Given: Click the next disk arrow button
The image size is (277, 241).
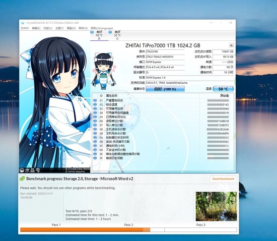Looking at the screenshot, I should click(232, 45).
